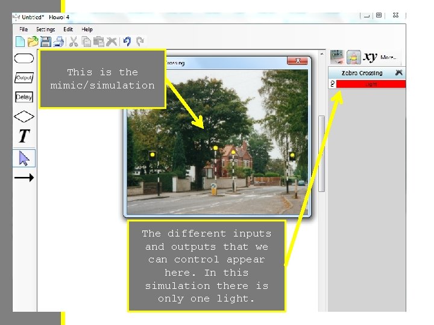Copy the selected item
Viewport: 434px width, 325px height.
pos(86,42)
